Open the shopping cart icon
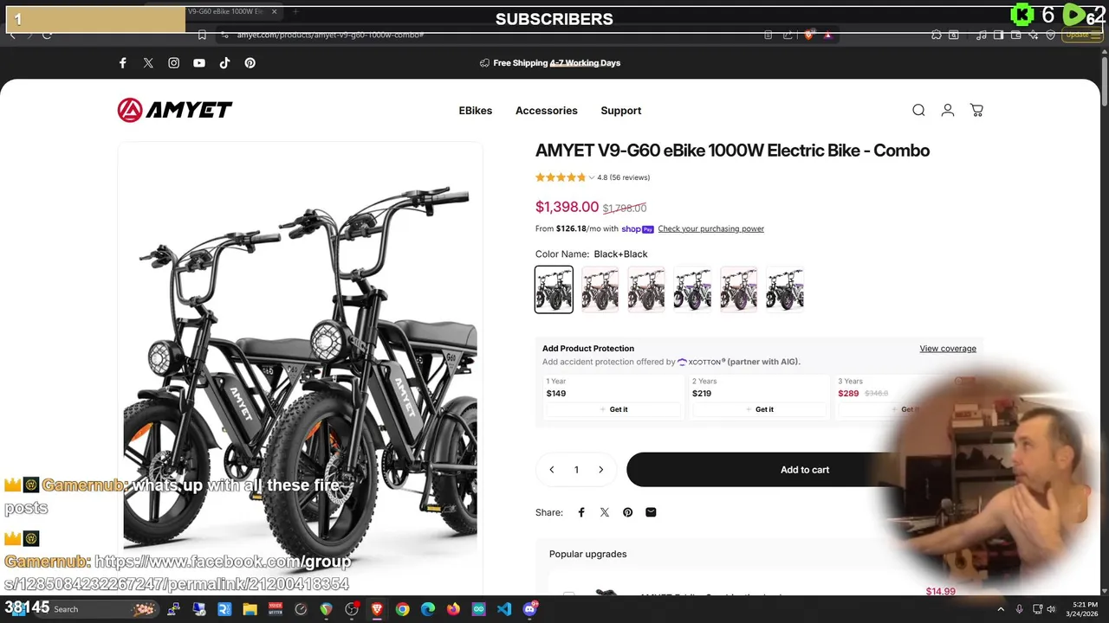 [x=976, y=110]
